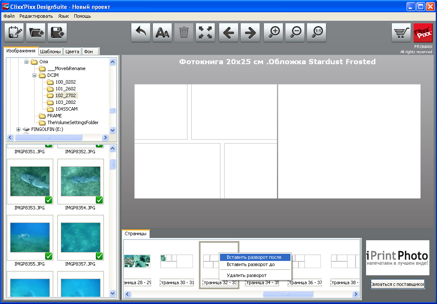Select the 101_2602 folder
Image resolution: width=437 pixels, height=304 pixels.
(65, 89)
